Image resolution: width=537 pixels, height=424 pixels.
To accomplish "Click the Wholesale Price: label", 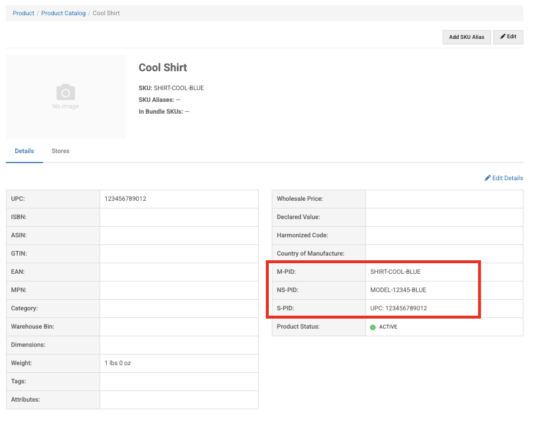I will pyautogui.click(x=300, y=199).
